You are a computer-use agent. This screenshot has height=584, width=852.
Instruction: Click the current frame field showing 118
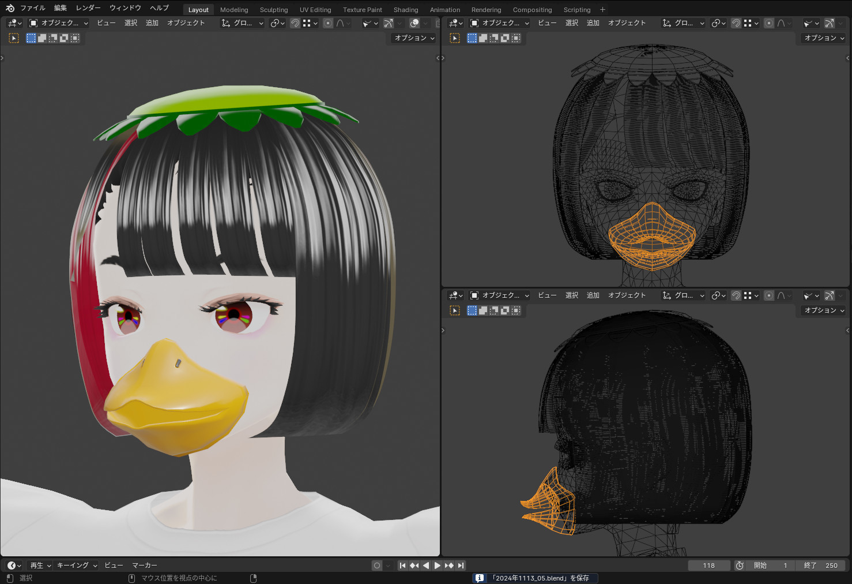(709, 565)
